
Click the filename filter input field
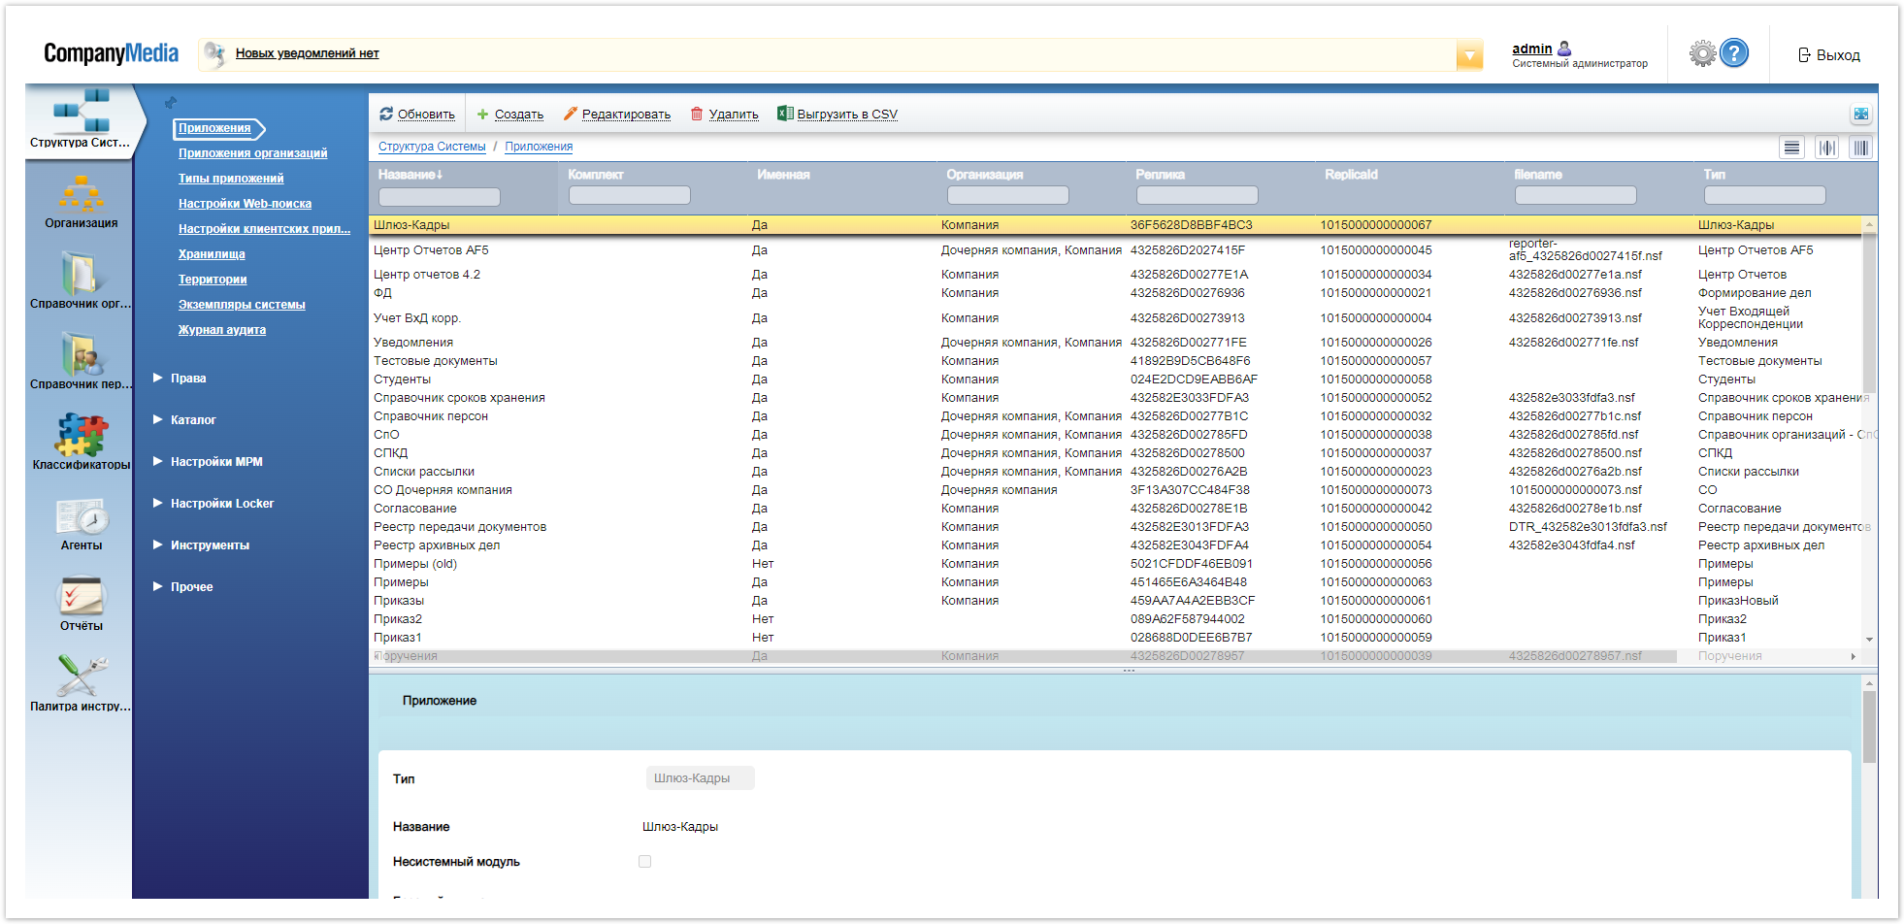tap(1575, 195)
